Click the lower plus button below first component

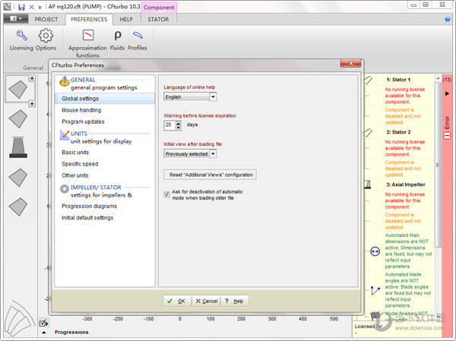pos(32,103)
